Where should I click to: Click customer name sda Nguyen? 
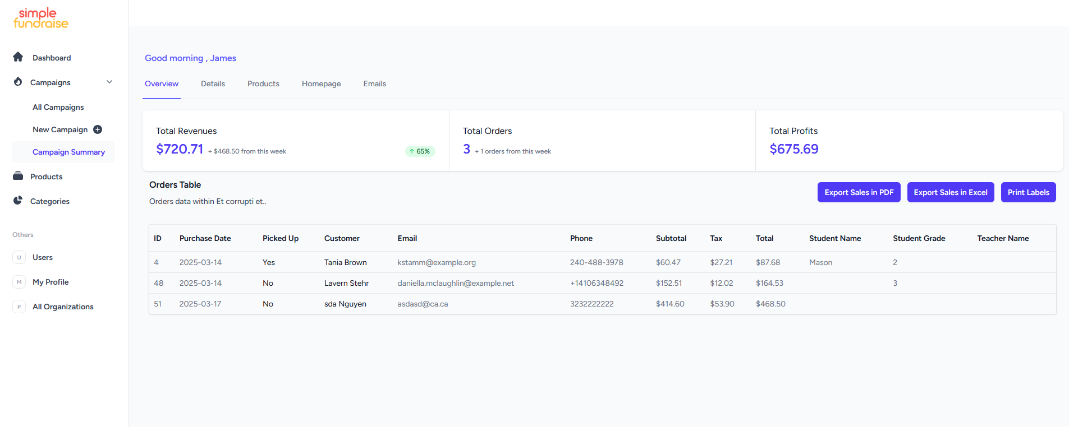[345, 304]
